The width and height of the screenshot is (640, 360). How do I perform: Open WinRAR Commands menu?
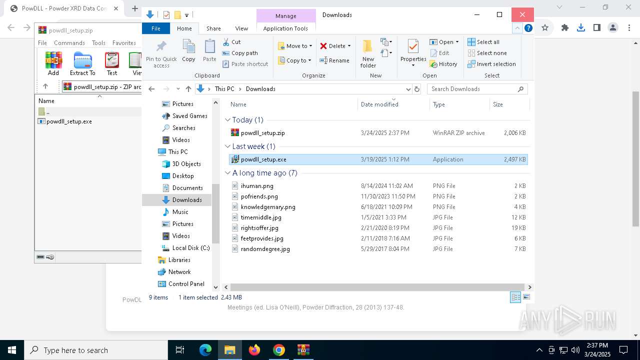[69, 43]
